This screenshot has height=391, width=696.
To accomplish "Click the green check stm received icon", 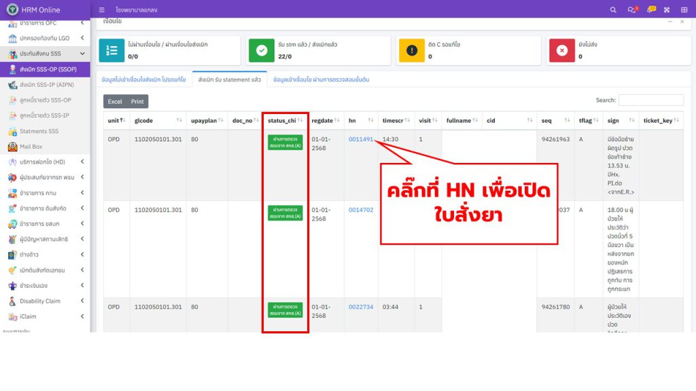I will click(x=261, y=50).
